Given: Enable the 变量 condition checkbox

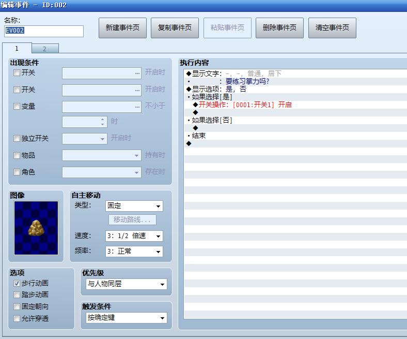Looking at the screenshot, I should pyautogui.click(x=17, y=107).
